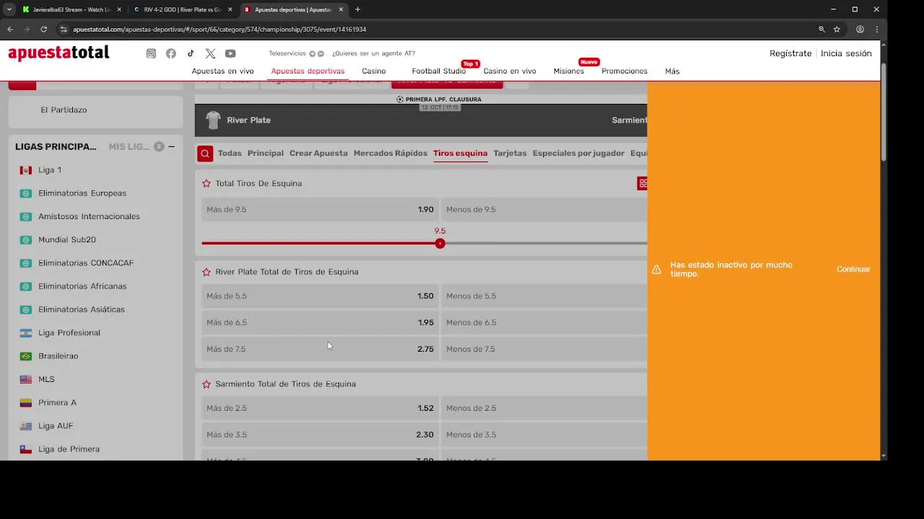Bet on River Plate Más de 7.5 at 2.75

[x=318, y=349]
